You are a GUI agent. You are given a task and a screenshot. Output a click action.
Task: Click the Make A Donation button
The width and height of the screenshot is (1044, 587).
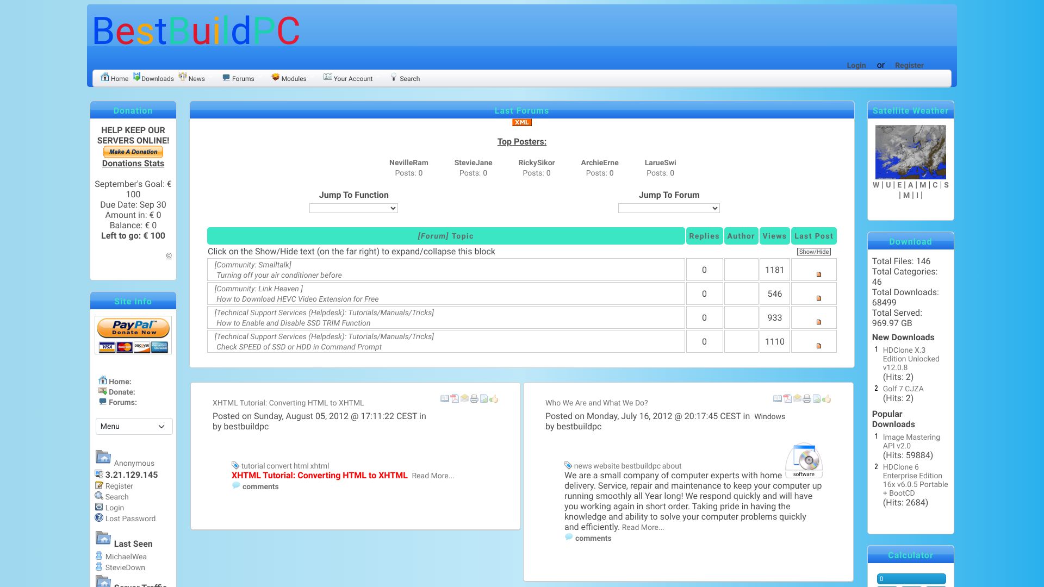(x=133, y=152)
